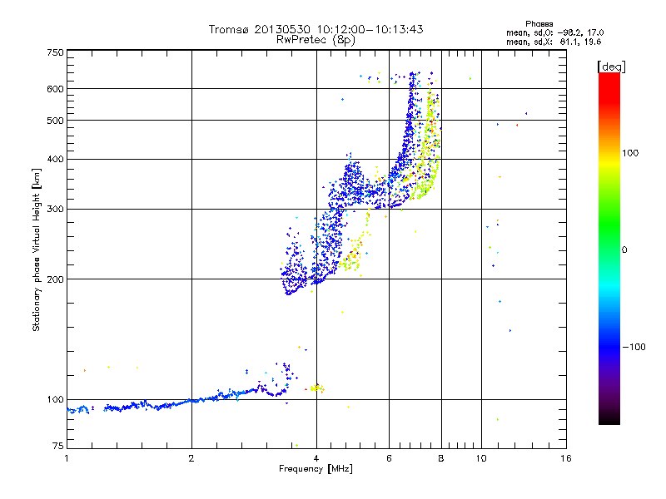Image resolution: width=666 pixels, height=499 pixels.
Task: Click the colorbar tick label '100'
Action: point(630,153)
